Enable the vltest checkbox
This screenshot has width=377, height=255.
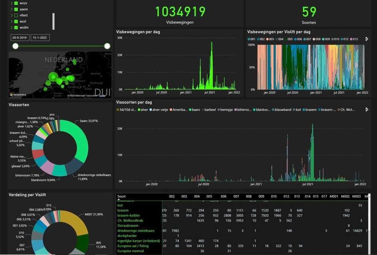click(x=16, y=15)
